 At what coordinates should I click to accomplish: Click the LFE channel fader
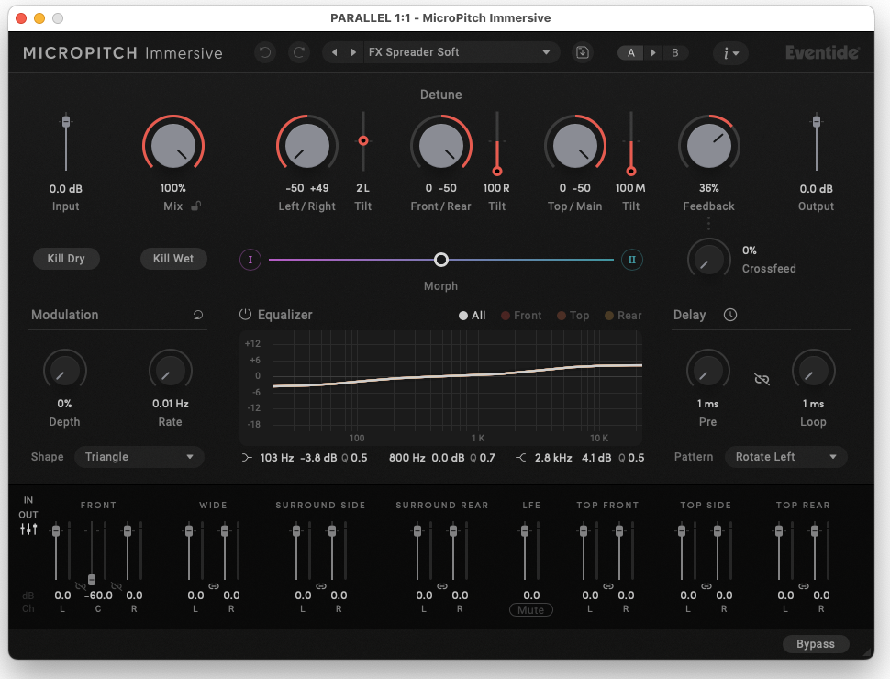pos(525,531)
